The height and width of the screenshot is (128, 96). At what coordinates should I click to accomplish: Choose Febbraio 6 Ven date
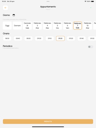tap(67, 26)
